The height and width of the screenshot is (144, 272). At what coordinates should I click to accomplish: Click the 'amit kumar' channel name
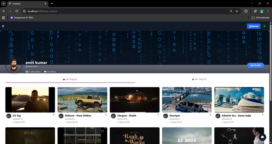point(36,63)
